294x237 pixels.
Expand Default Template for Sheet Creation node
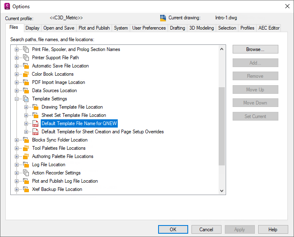pos(26,132)
